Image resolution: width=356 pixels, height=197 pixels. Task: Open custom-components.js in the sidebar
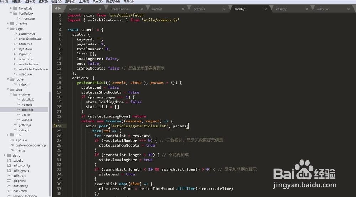click(31, 145)
